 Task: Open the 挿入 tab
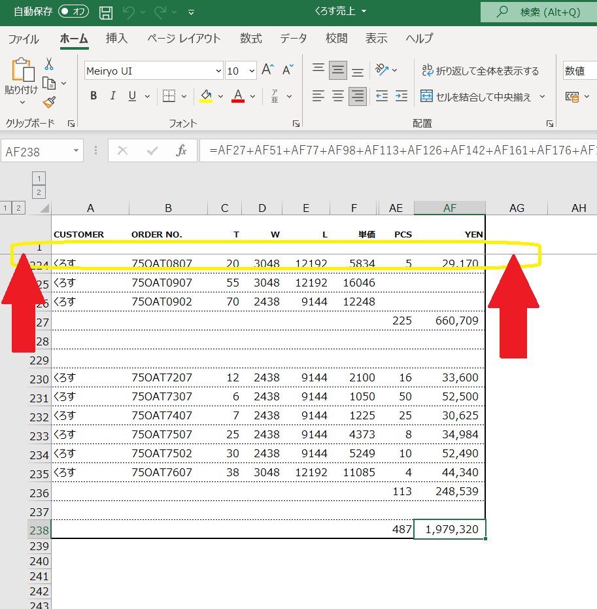(116, 38)
